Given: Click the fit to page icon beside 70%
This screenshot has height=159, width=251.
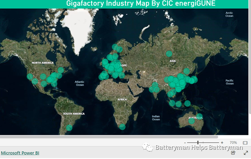Looking at the screenshot, I should pos(245,143).
